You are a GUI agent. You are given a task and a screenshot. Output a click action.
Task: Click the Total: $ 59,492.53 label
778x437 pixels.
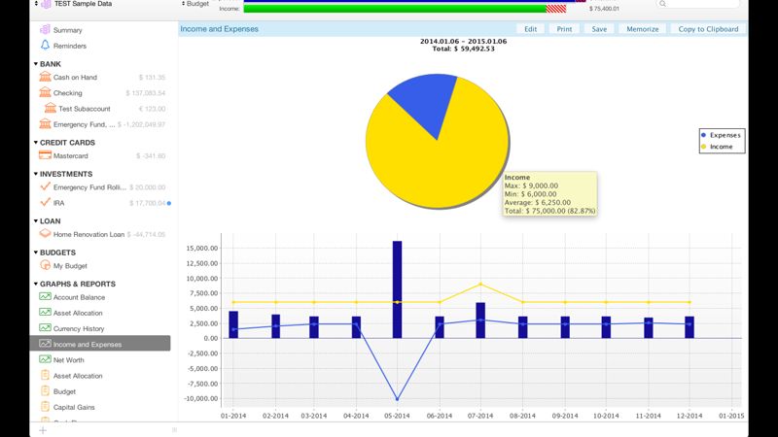click(x=464, y=50)
